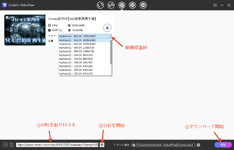Click the trash delete icon
This screenshot has height=150, width=234.
tap(11, 145)
